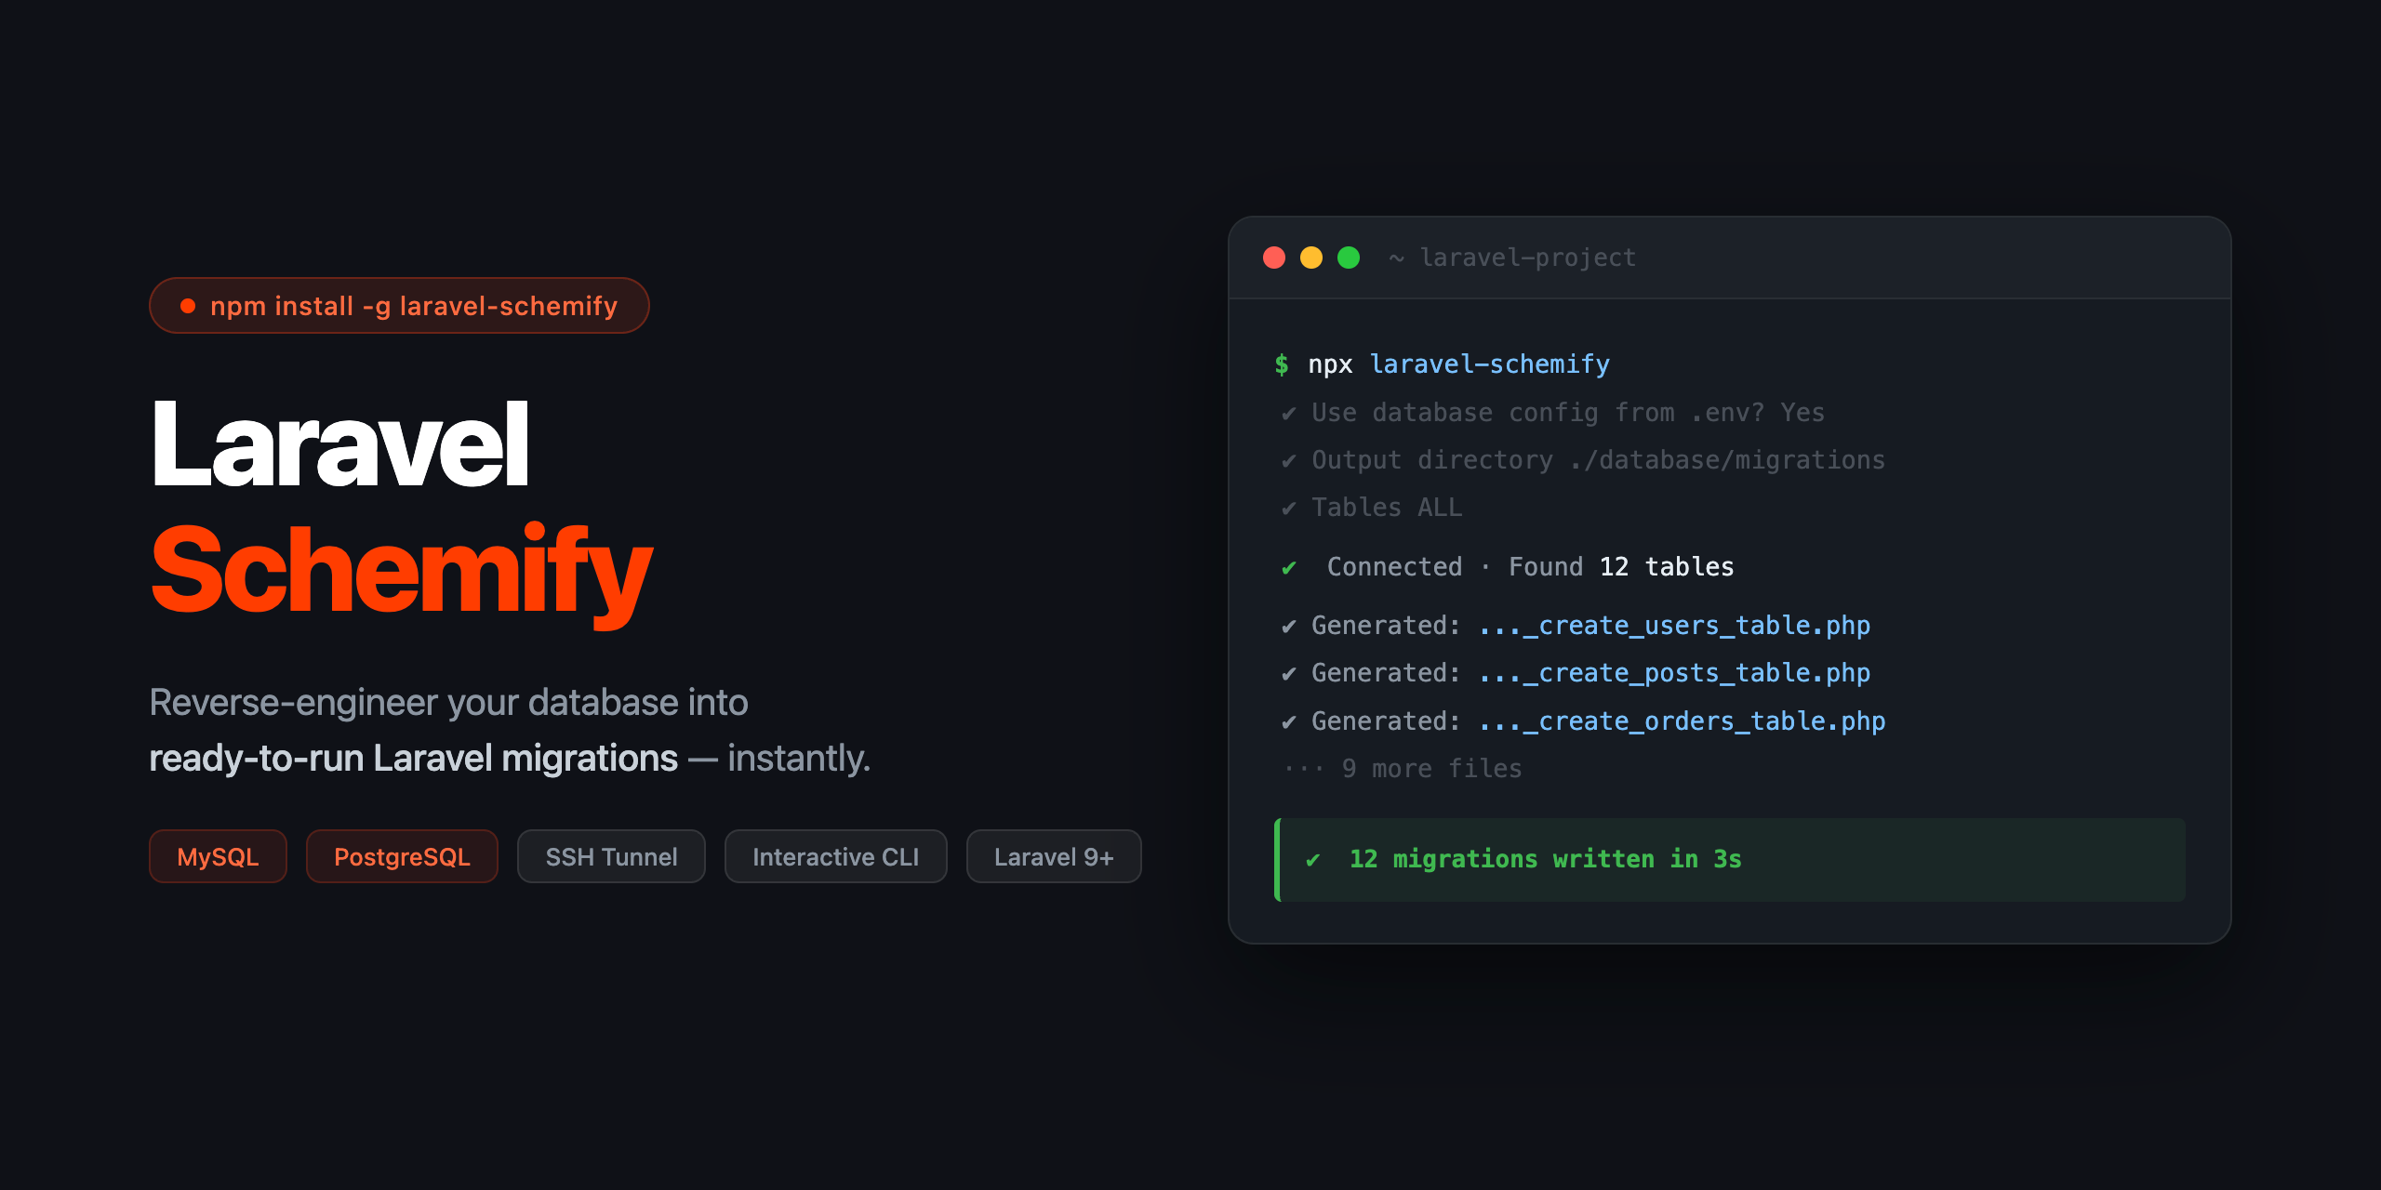This screenshot has height=1190, width=2381.
Task: Open the _create_orders_table.php file link
Action: [x=1681, y=721]
